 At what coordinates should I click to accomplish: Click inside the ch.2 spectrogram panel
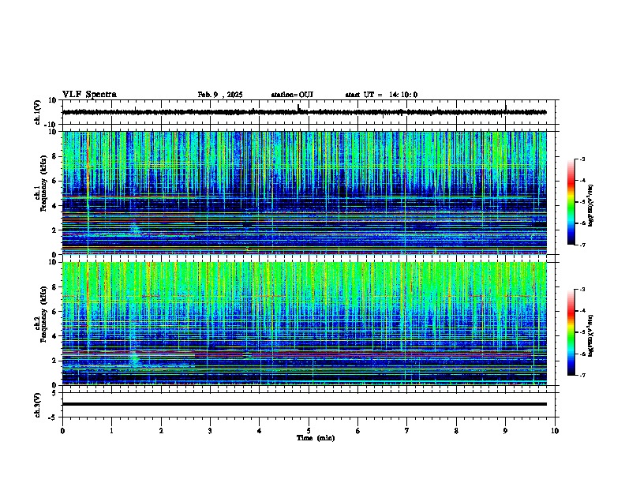304,324
